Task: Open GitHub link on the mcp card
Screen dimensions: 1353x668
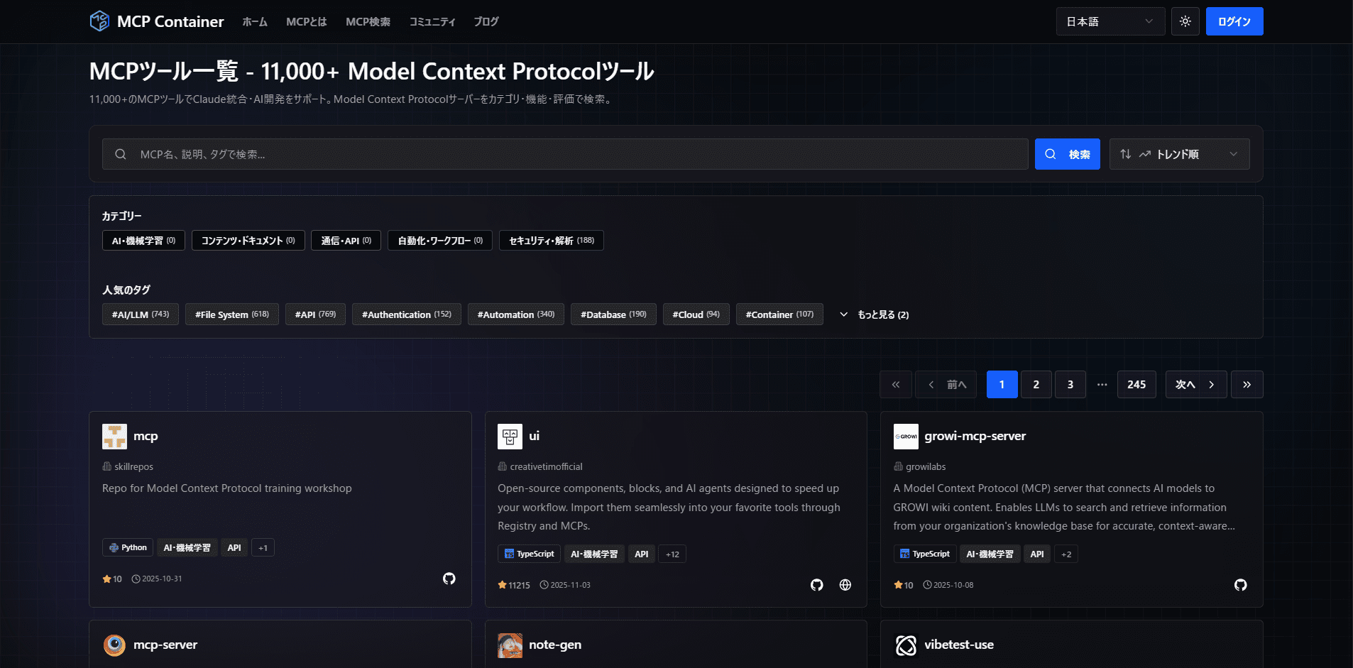Action: point(449,579)
